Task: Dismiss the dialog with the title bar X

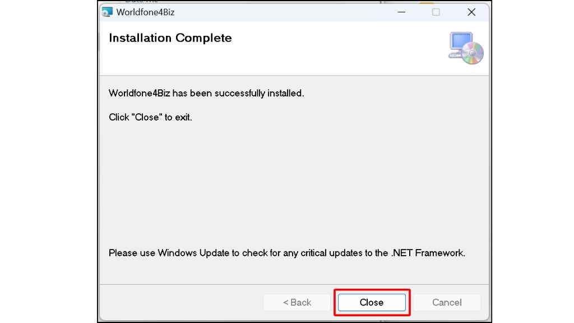Action: coord(471,12)
